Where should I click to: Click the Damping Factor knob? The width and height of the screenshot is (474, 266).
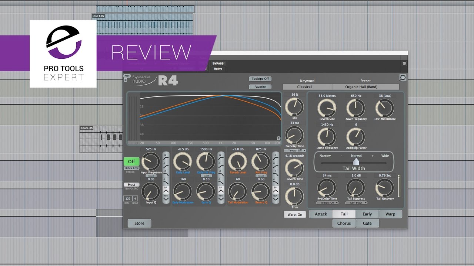coord(355,137)
